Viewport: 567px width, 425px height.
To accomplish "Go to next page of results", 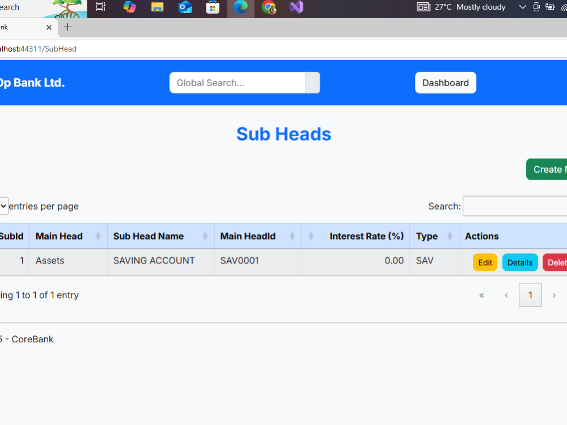I will [554, 295].
